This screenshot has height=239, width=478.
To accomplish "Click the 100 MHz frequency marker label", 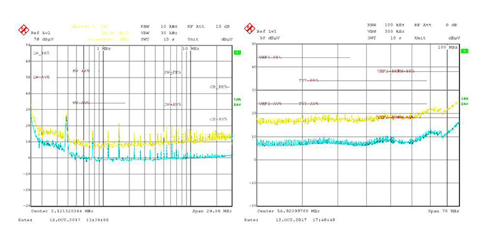I will coord(447,47).
